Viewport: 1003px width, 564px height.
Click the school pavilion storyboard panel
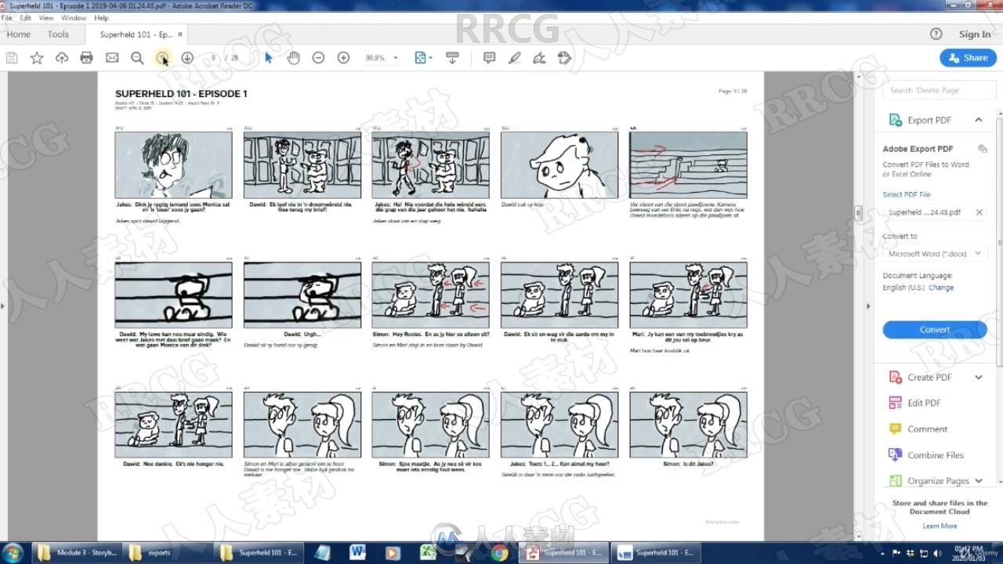pyautogui.click(x=688, y=164)
